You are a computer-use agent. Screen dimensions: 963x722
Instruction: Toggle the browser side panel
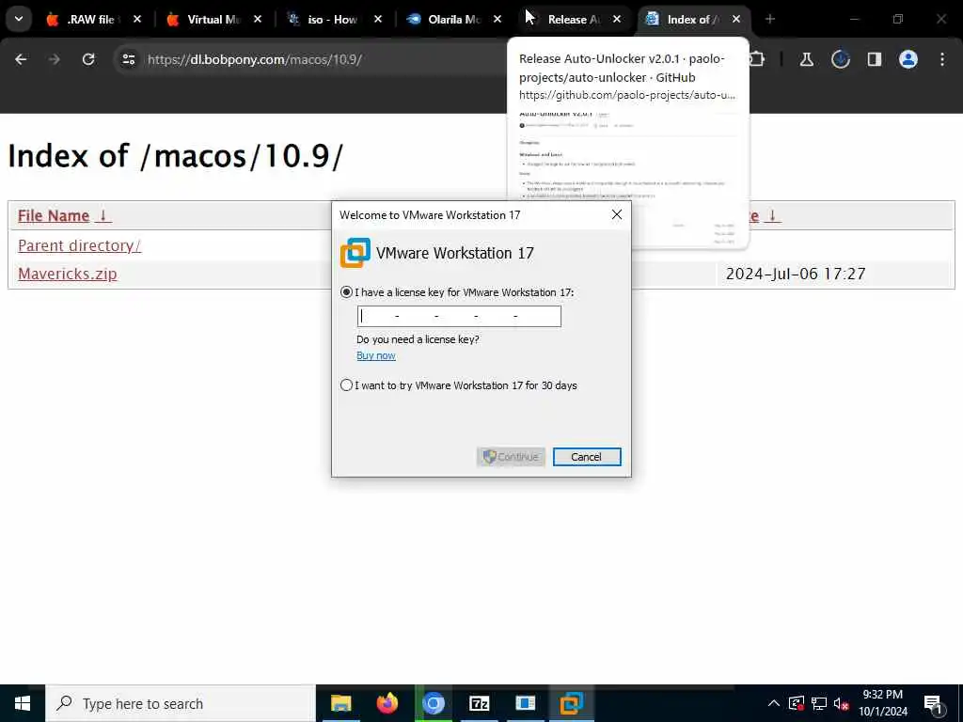[x=874, y=59]
